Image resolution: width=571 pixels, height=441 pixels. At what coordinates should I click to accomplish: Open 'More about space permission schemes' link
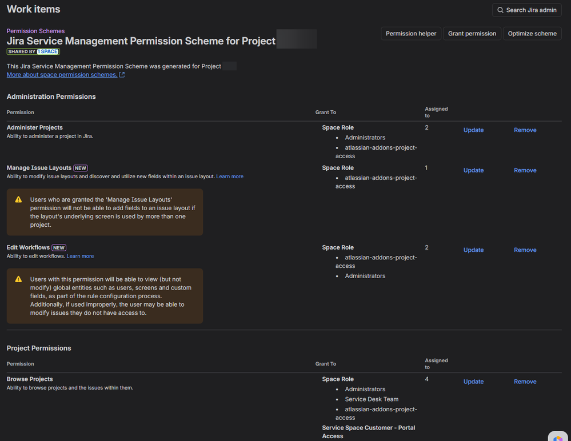[x=62, y=75]
